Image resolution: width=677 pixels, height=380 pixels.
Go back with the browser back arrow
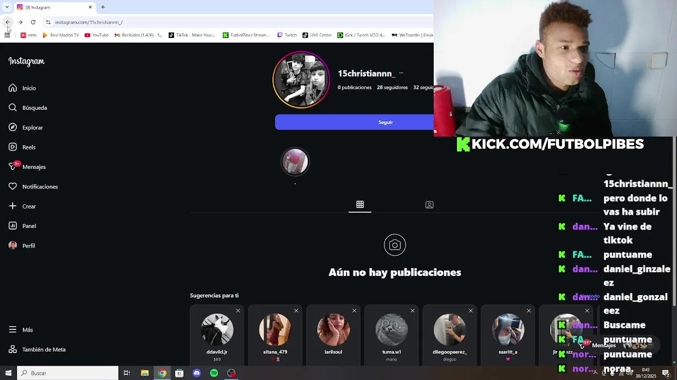pyautogui.click(x=7, y=22)
